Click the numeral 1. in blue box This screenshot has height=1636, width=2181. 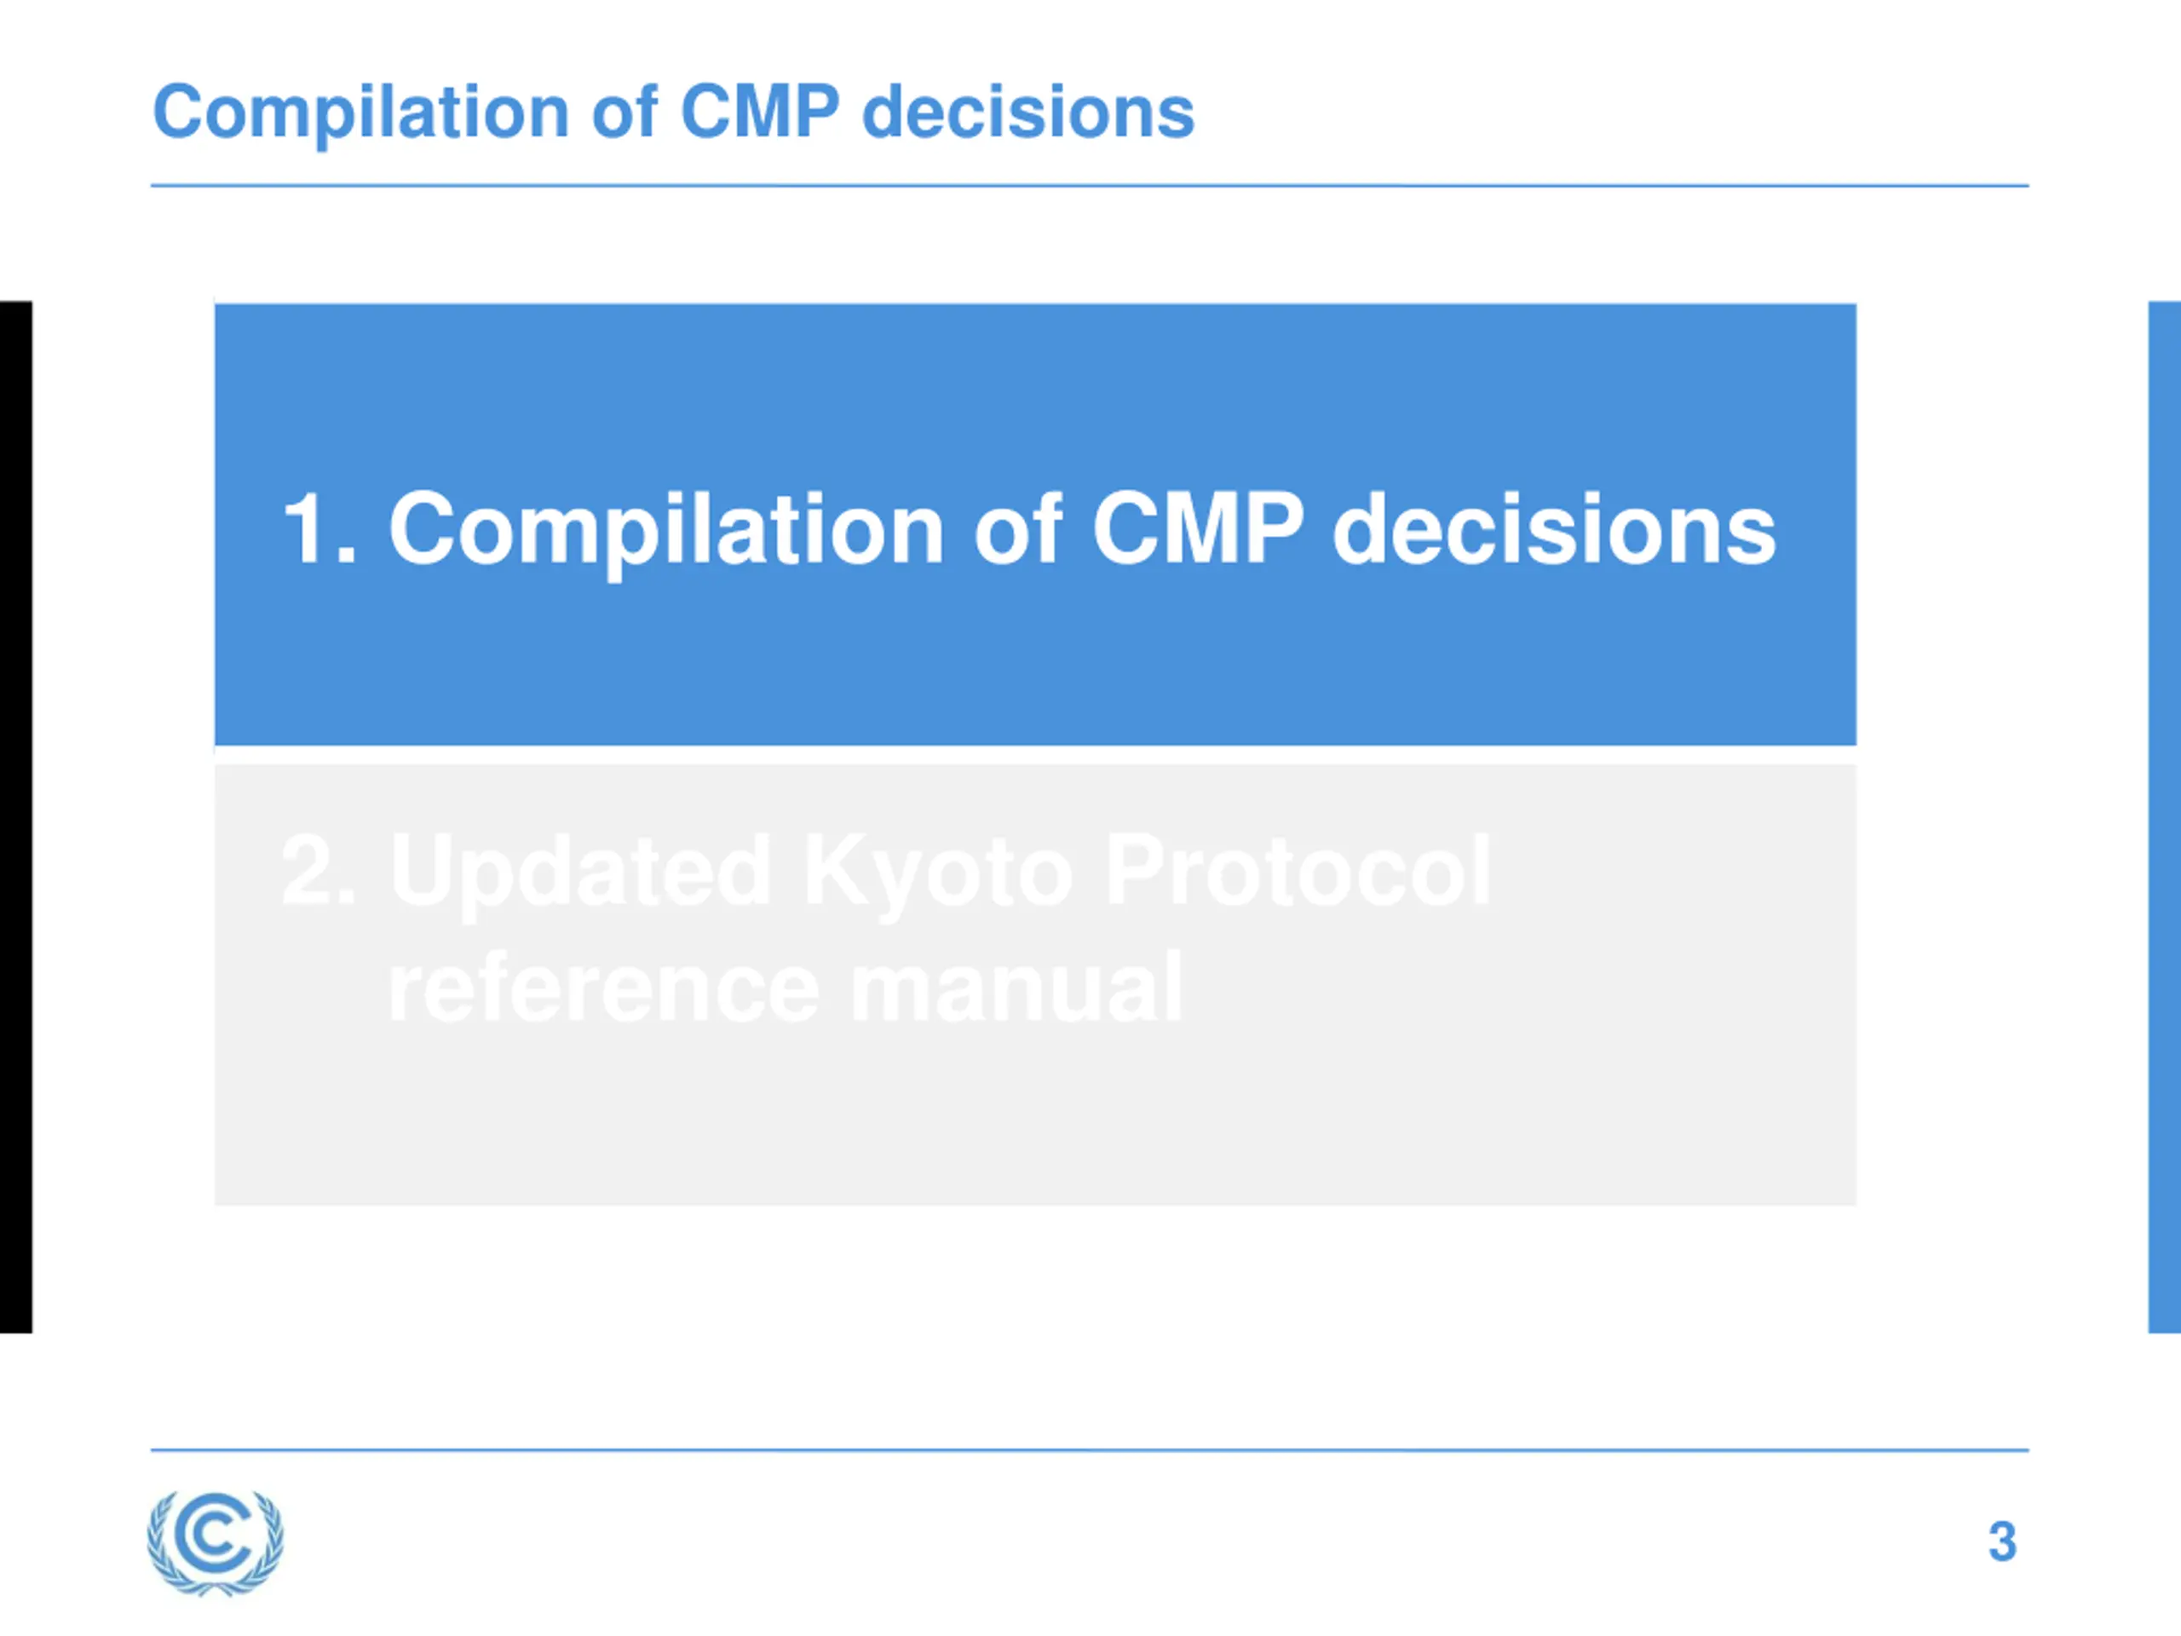[319, 529]
